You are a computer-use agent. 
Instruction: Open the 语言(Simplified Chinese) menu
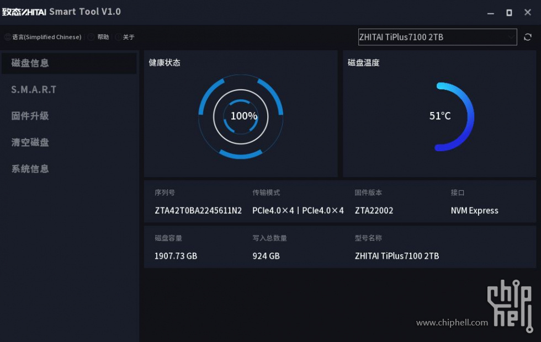coord(47,37)
